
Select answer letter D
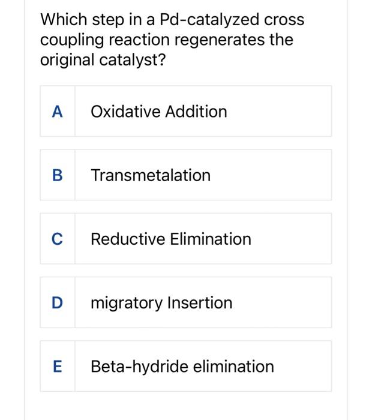[x=58, y=302]
